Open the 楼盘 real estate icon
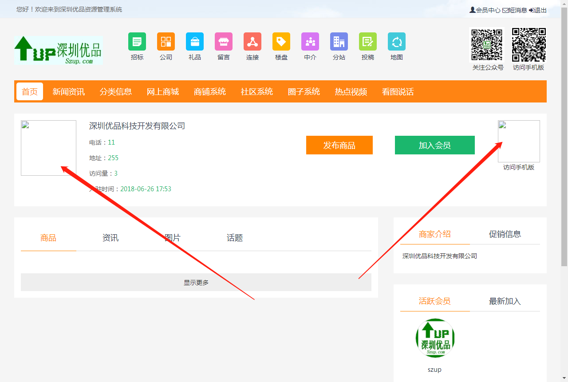 [x=281, y=42]
